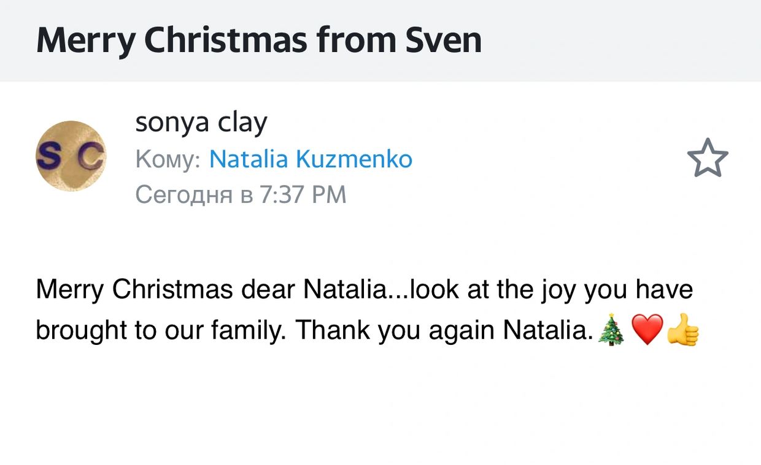
Task: Click the Christmas tree emoji
Action: (x=611, y=330)
